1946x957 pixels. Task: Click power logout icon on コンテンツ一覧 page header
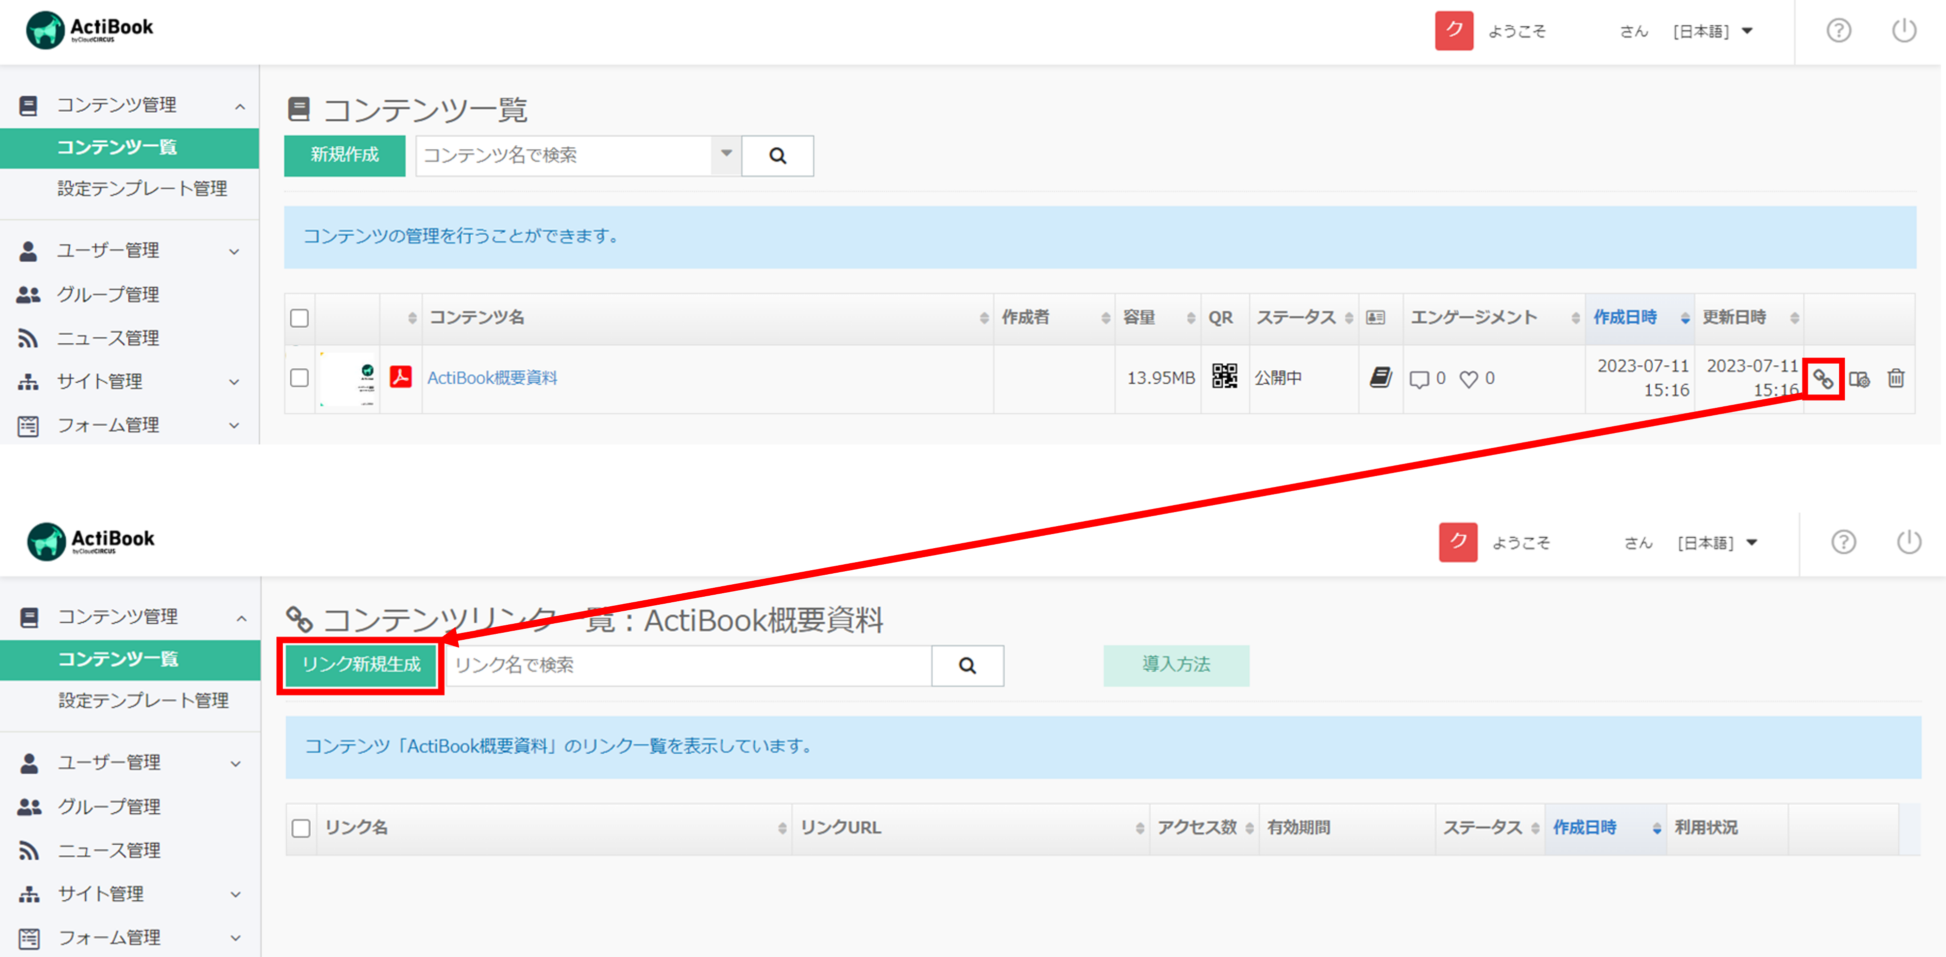tap(1904, 31)
